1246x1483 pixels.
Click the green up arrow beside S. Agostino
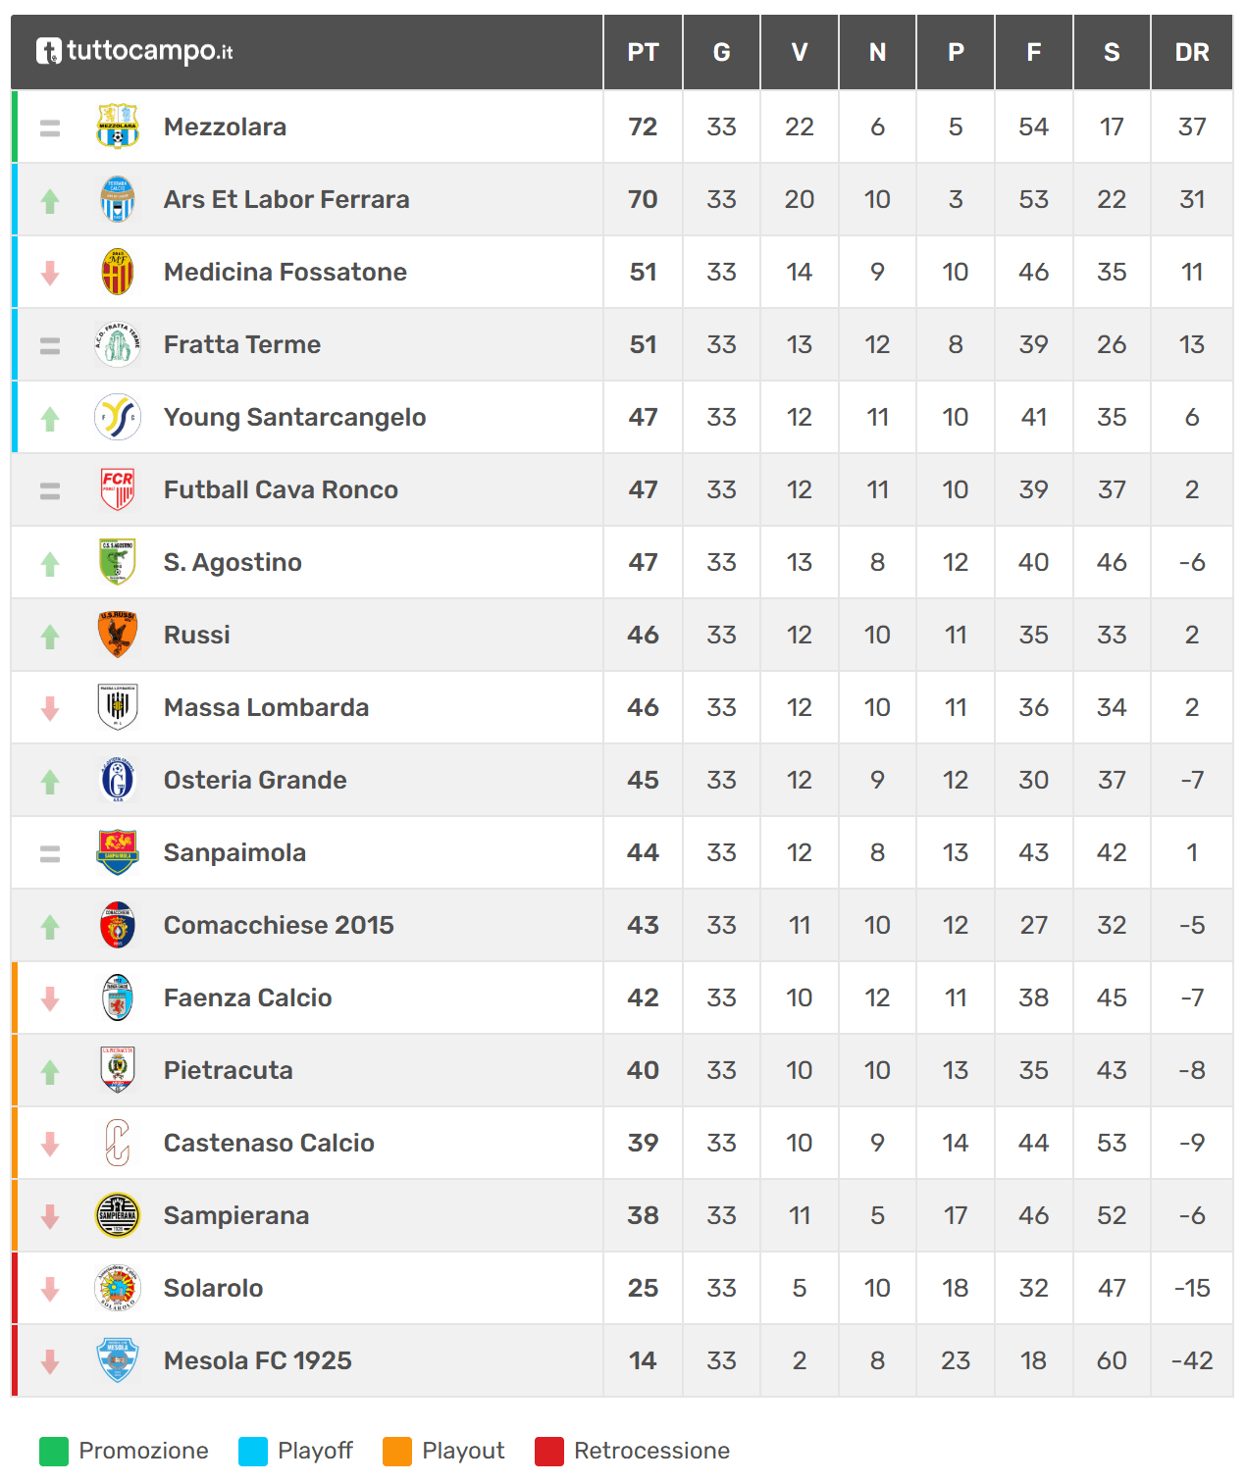tap(50, 563)
